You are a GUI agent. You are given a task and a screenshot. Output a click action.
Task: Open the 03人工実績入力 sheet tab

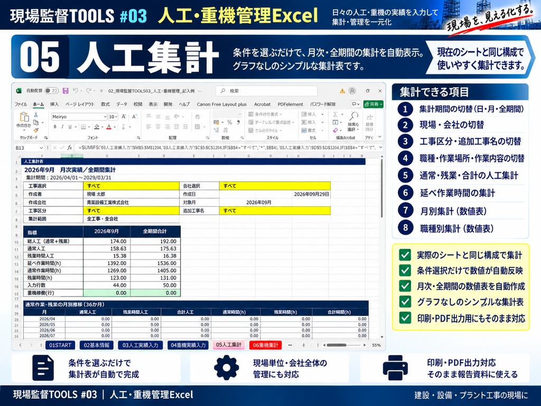point(140,345)
